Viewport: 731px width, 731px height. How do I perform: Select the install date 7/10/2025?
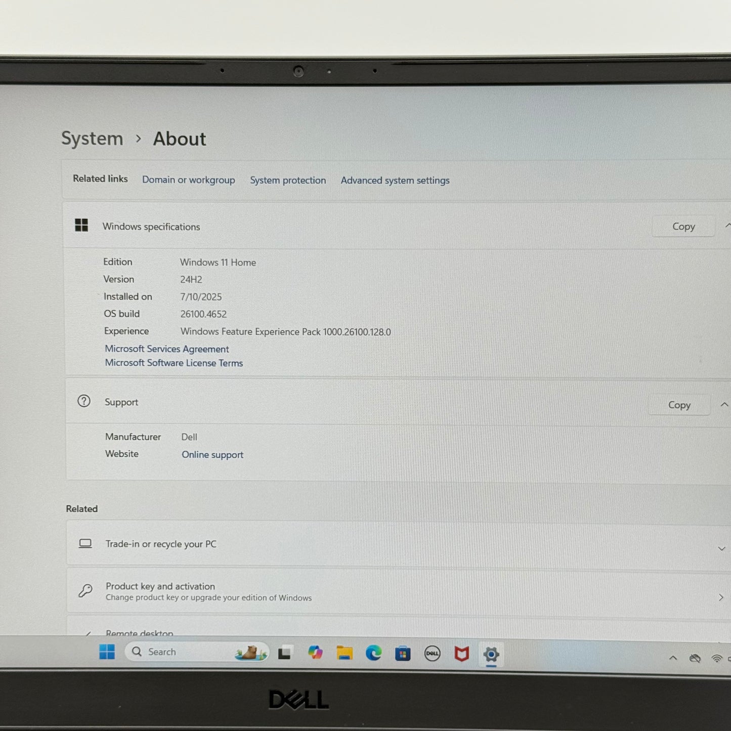pos(201,296)
